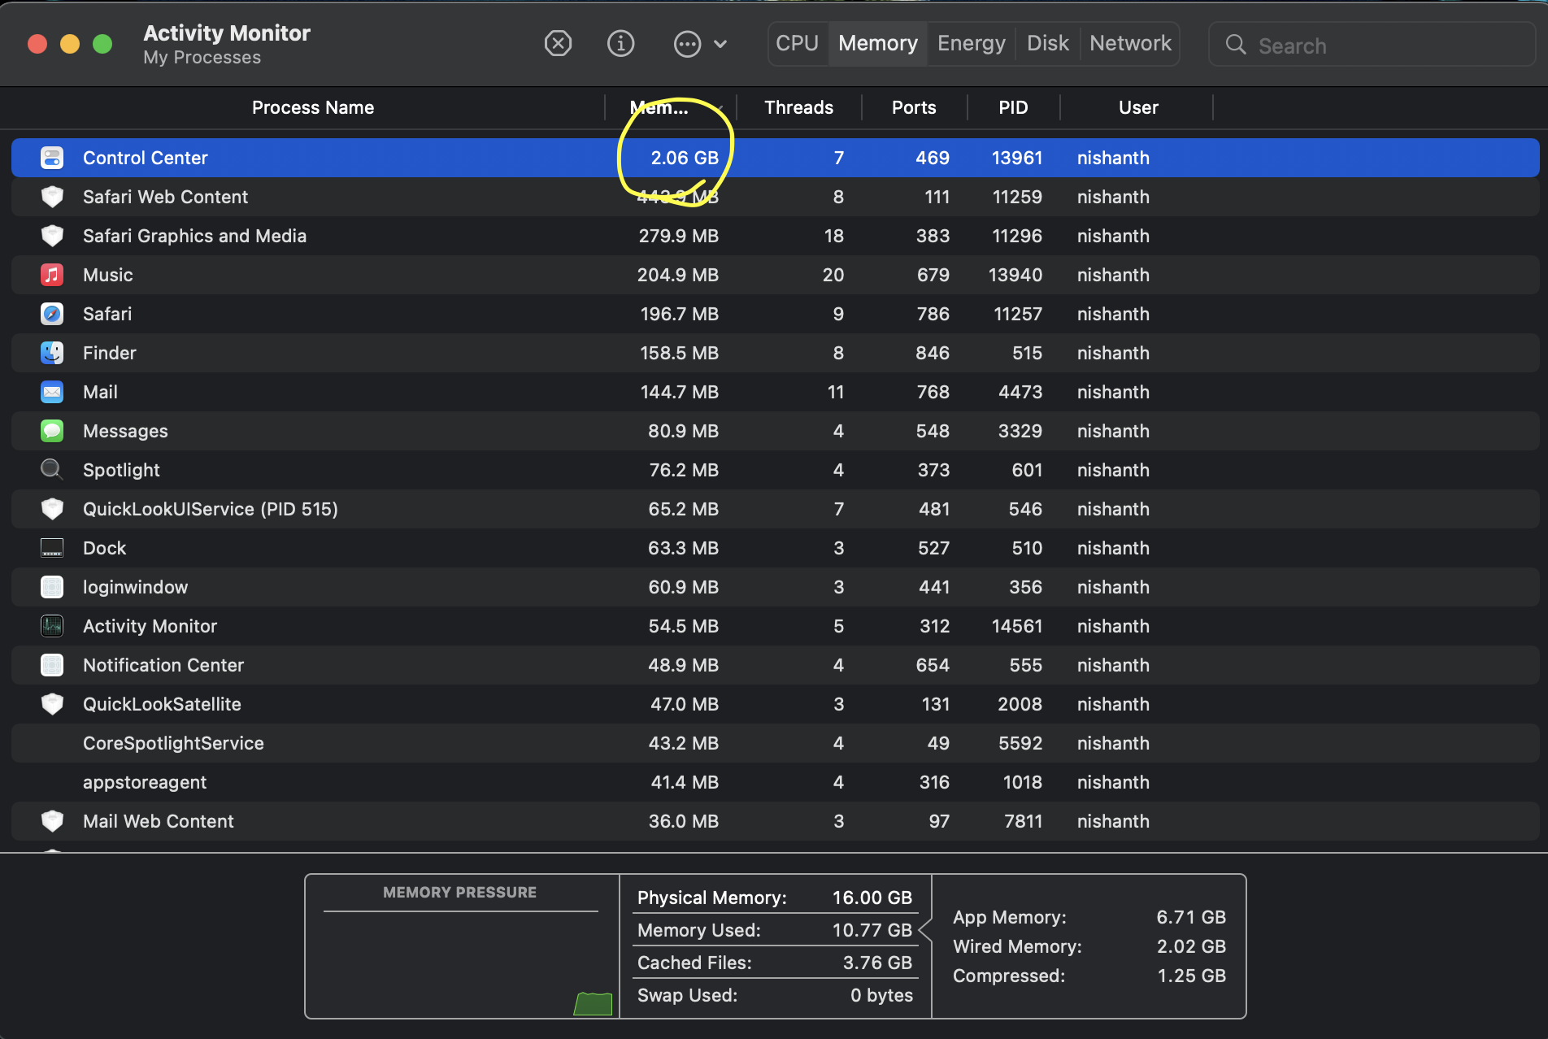Click the Swap Used 0 bytes value

[x=881, y=995]
